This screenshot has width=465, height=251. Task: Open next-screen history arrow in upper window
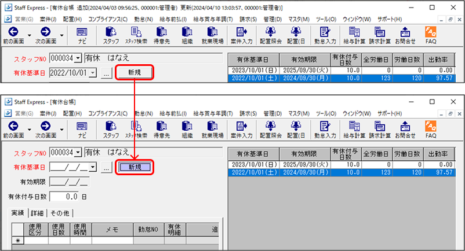pos(61,35)
